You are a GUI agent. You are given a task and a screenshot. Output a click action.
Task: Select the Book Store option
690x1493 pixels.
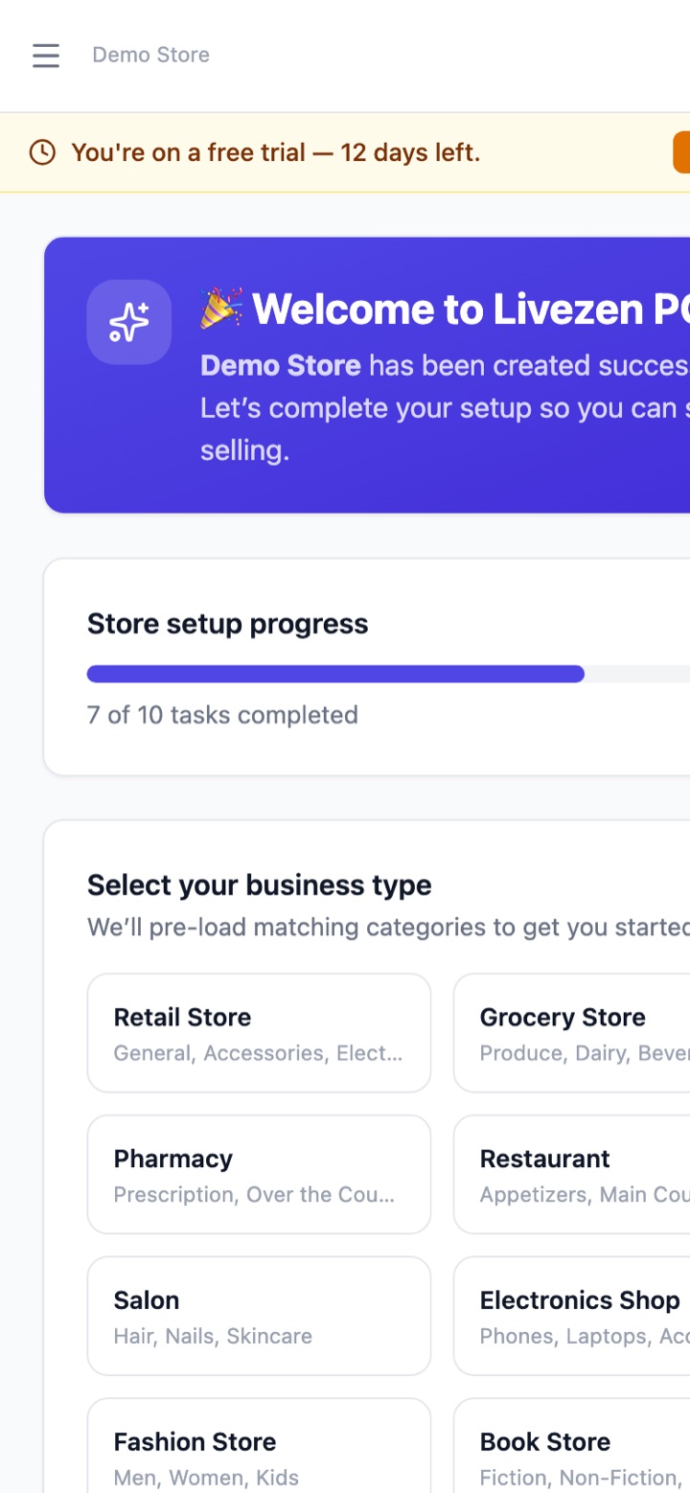[571, 1446]
